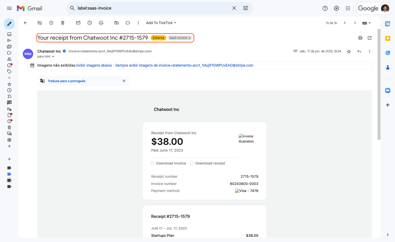Open Google Tasks in side panel
The width and height of the screenshot is (395, 242).
[388, 53]
